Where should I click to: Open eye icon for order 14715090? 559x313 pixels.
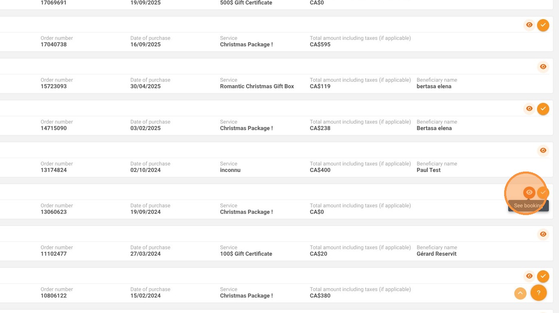(x=529, y=109)
